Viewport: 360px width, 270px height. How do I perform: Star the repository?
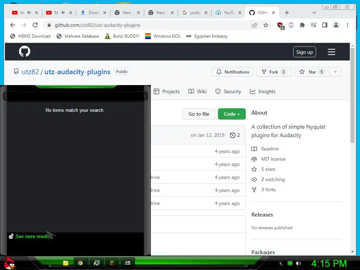tap(312, 72)
